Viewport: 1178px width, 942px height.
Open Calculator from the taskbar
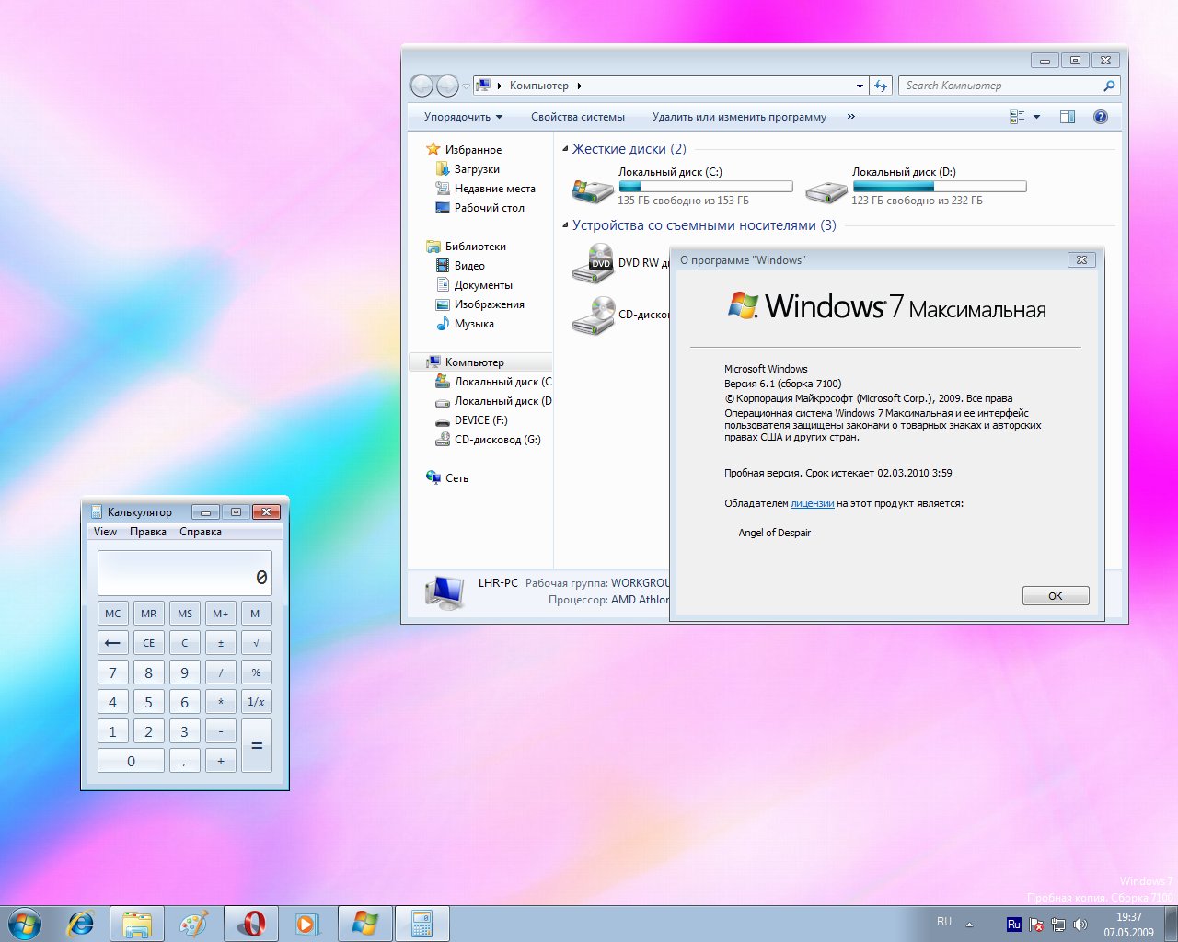[422, 923]
